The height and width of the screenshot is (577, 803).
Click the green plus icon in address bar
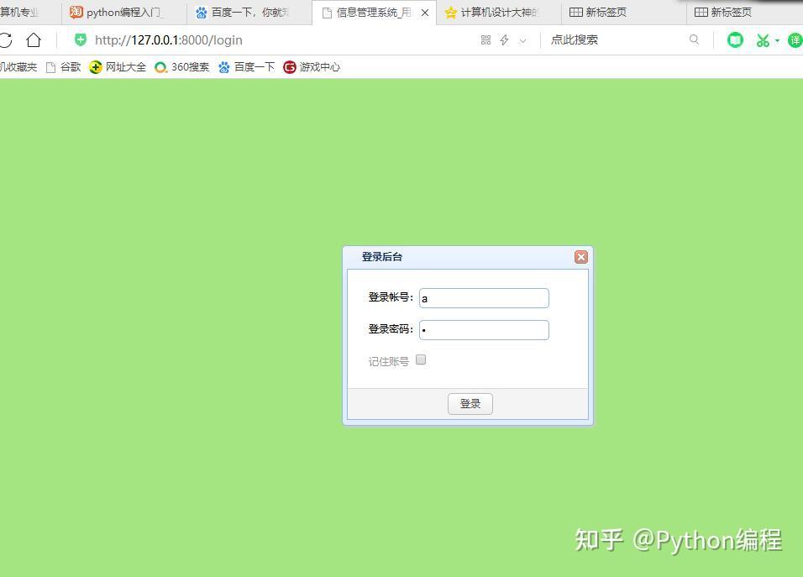click(80, 39)
